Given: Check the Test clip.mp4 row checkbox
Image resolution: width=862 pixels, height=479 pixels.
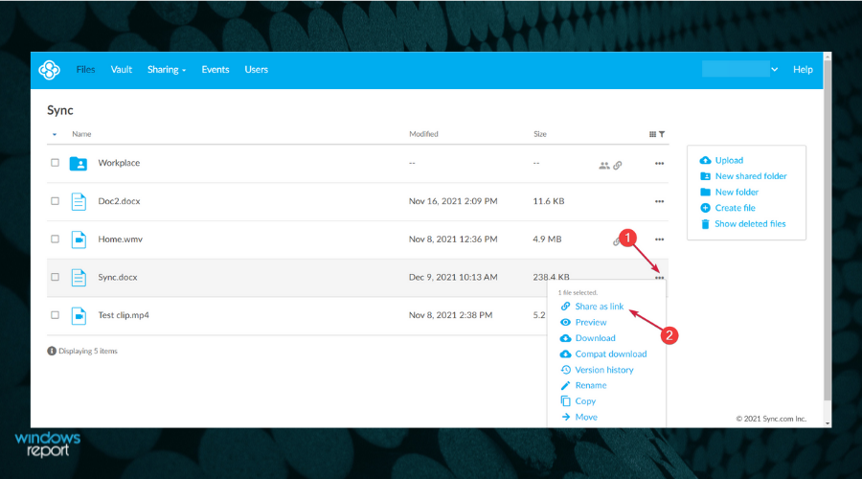Looking at the screenshot, I should point(55,315).
